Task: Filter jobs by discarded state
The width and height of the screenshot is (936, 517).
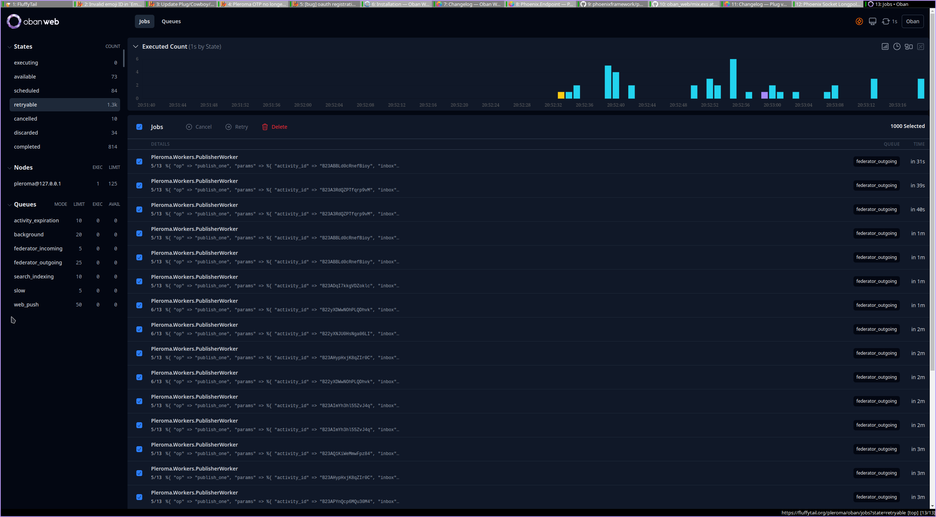Action: 26,133
